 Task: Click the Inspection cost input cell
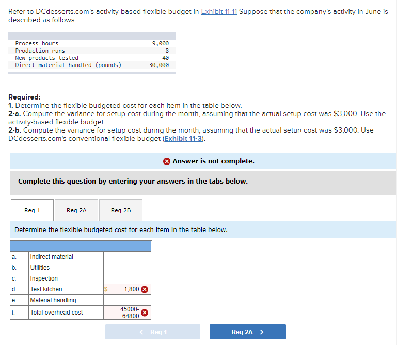coord(127,278)
